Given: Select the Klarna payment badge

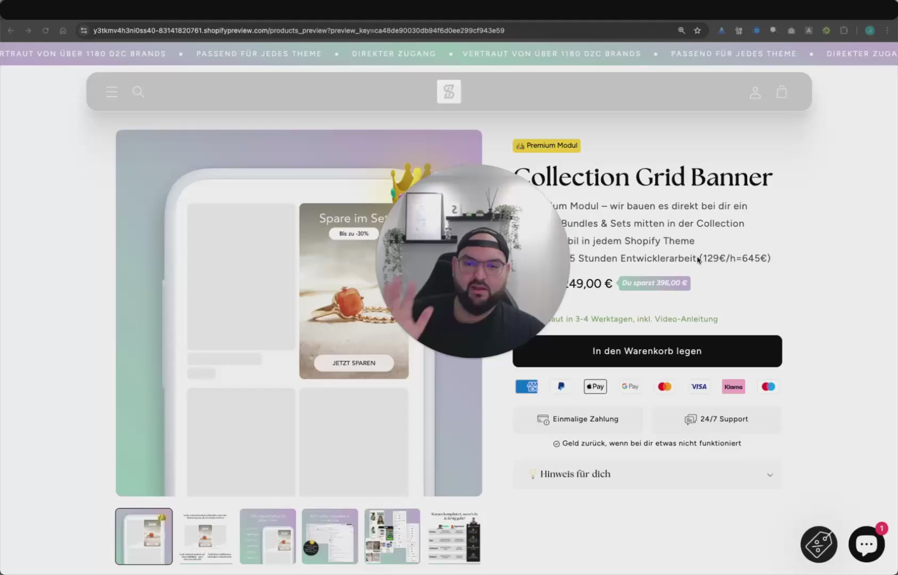Looking at the screenshot, I should coord(734,386).
